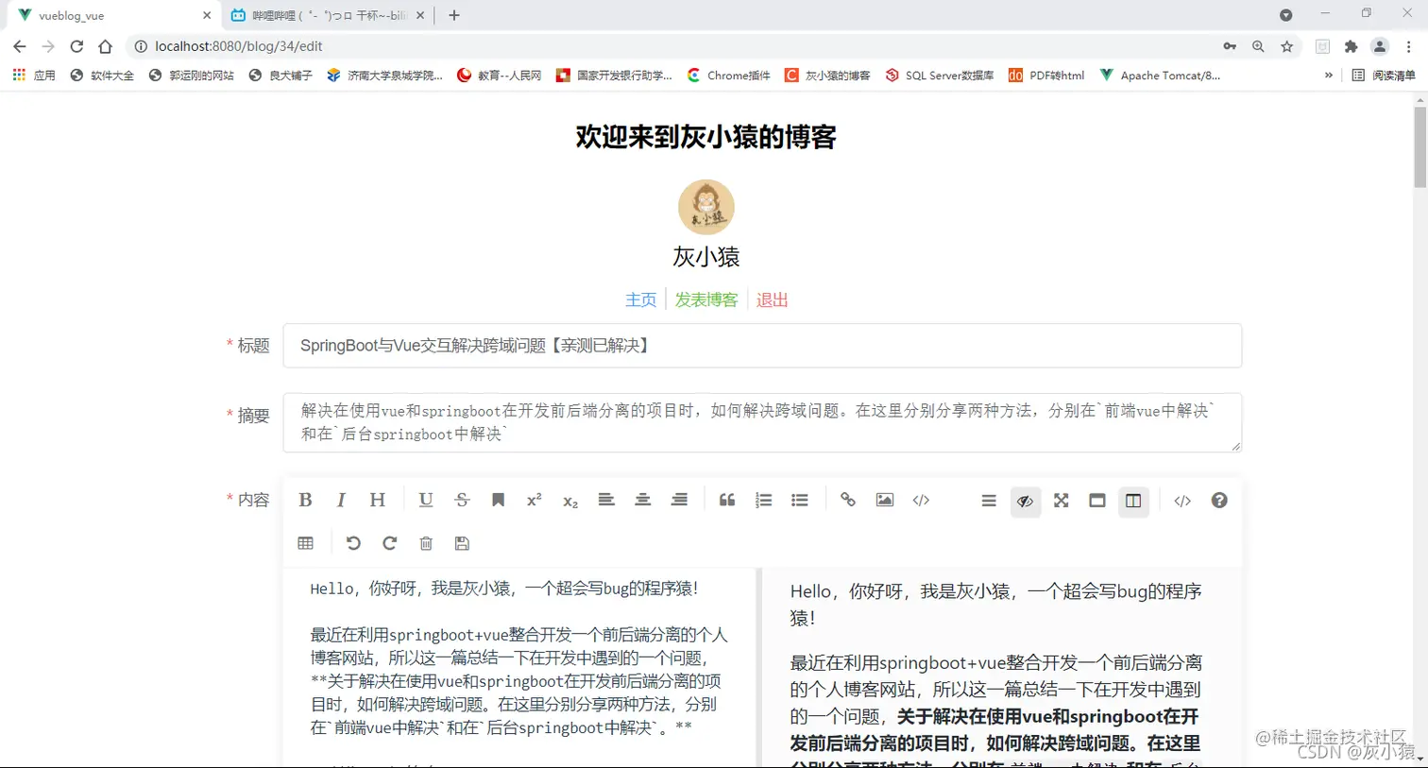Toggle the preview eye-slash button
1428x768 pixels.
pyautogui.click(x=1025, y=501)
